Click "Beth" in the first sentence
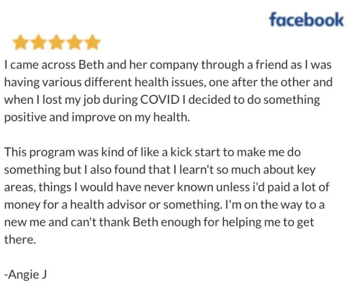Image resolution: width=356 pixels, height=300 pixels. 91,65
